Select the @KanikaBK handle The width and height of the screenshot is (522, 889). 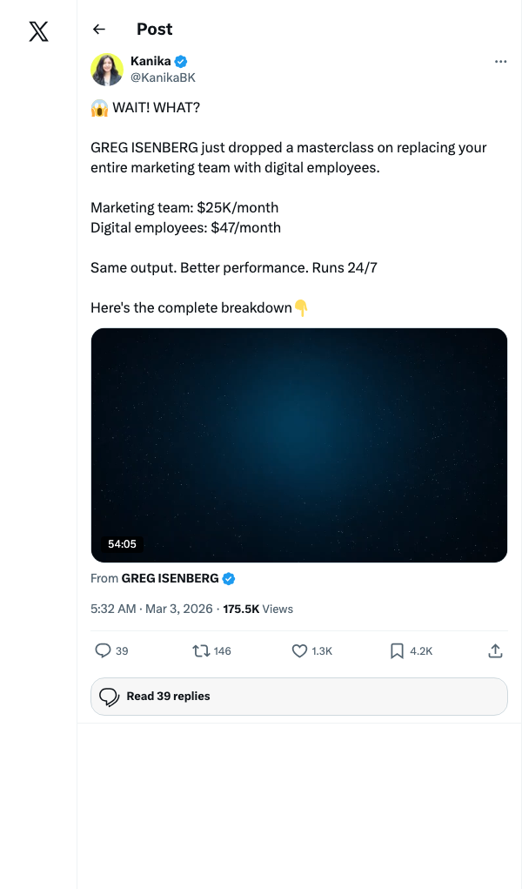(163, 77)
